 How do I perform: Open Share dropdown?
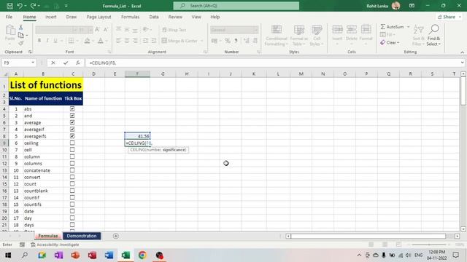click(x=460, y=17)
